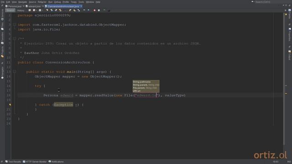
Task: Open the View menu
Action: [14, 2]
